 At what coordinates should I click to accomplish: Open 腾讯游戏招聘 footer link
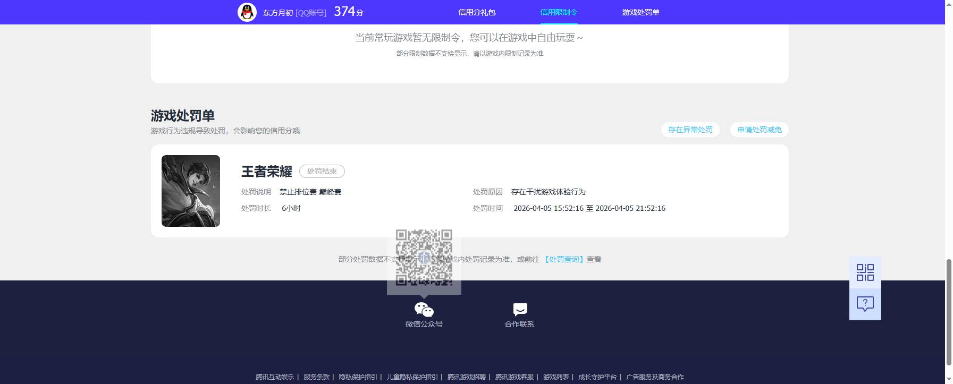(x=467, y=377)
